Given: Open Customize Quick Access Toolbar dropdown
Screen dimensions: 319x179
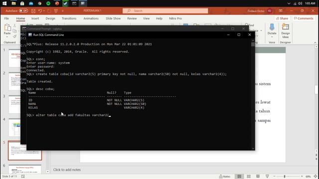Looking at the screenshot, I should click(x=63, y=11).
